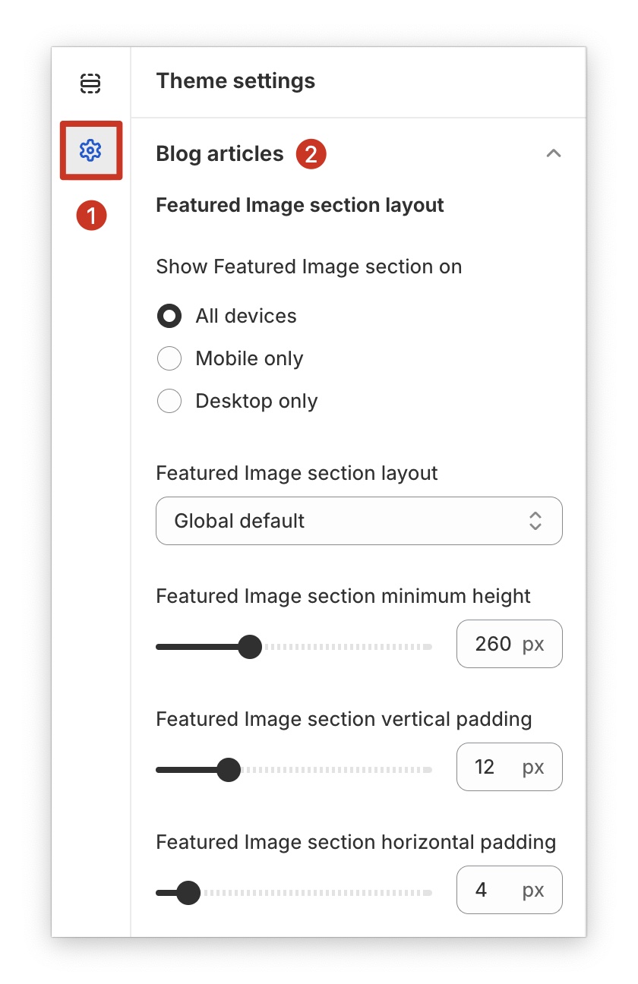Select the Theme settings gear icon
Viewport: 638px width, 984px height.
click(91, 151)
